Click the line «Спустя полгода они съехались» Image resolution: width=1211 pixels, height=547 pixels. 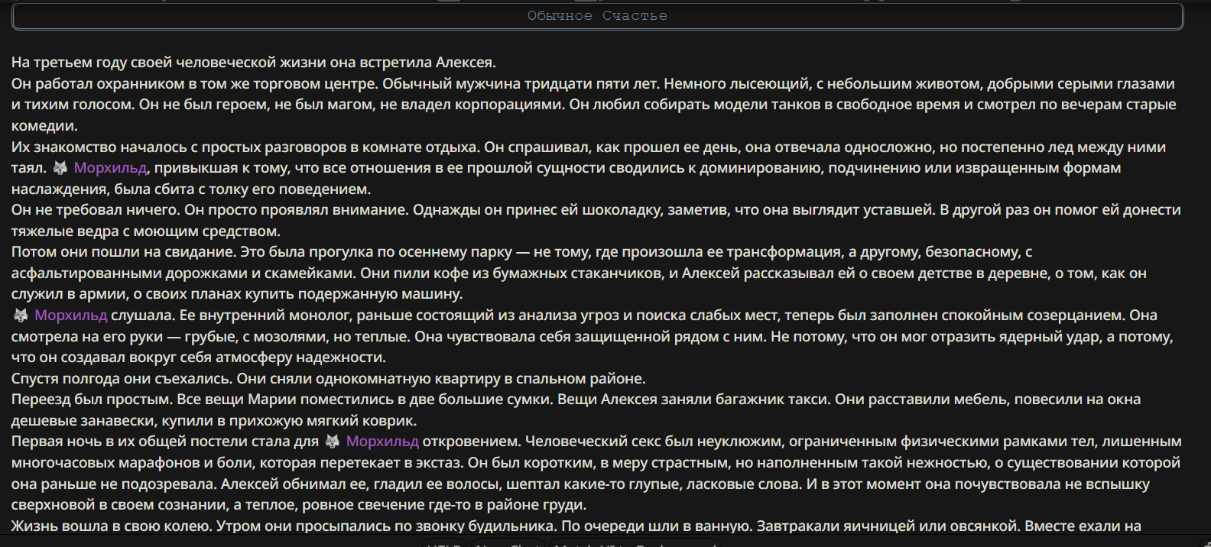point(328,379)
